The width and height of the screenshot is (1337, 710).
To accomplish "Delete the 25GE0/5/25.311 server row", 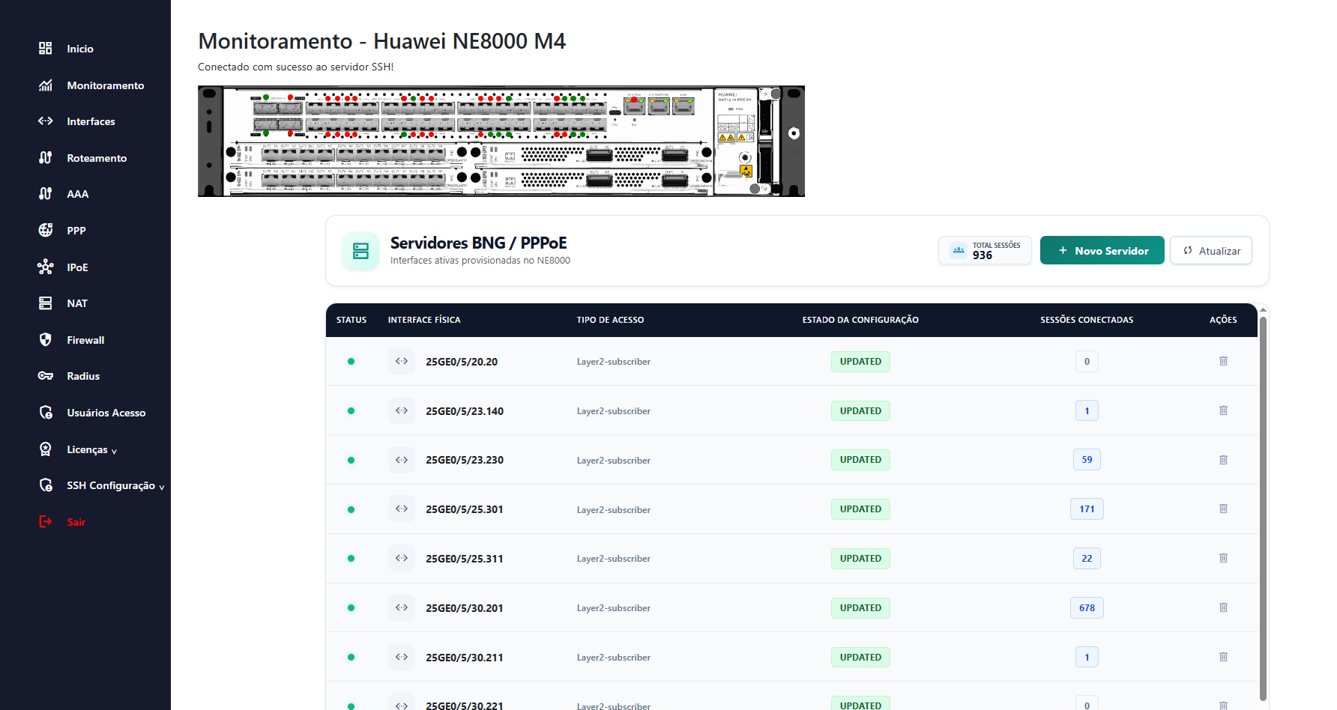I will tap(1223, 558).
